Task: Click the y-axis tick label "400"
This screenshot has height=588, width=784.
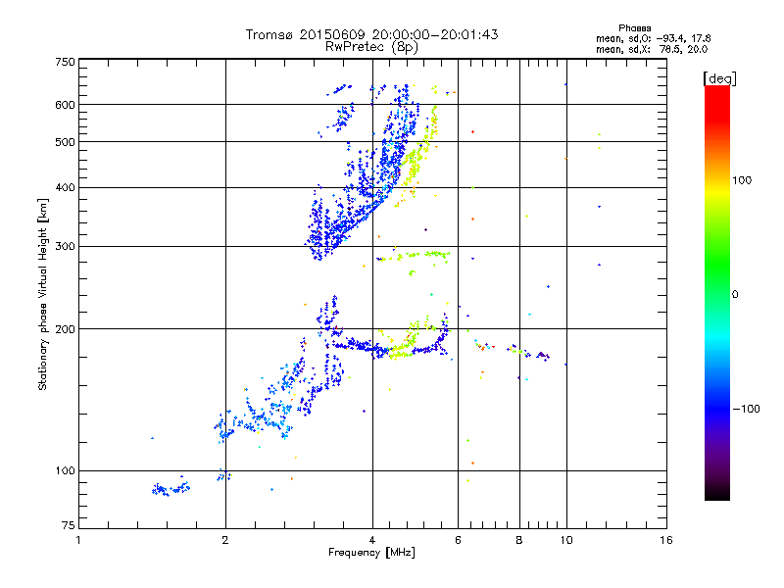Action: click(65, 188)
